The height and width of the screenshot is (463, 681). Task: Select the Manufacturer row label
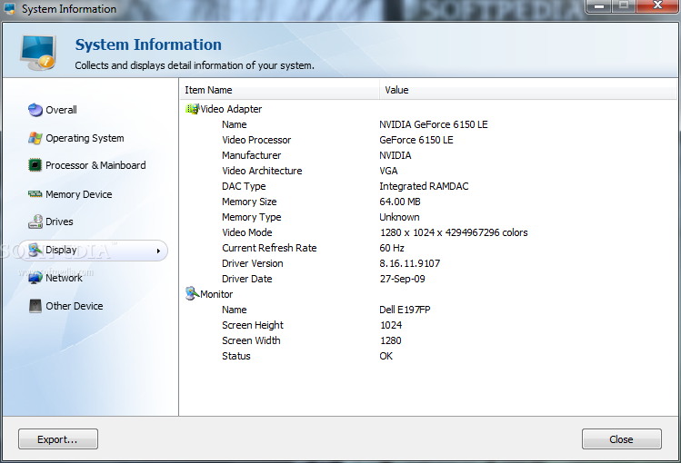click(x=252, y=155)
